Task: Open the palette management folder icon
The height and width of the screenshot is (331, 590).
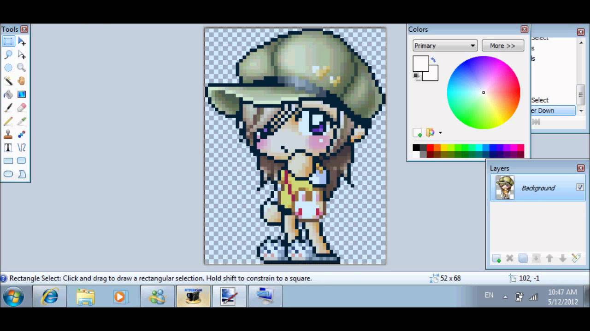Action: [430, 132]
